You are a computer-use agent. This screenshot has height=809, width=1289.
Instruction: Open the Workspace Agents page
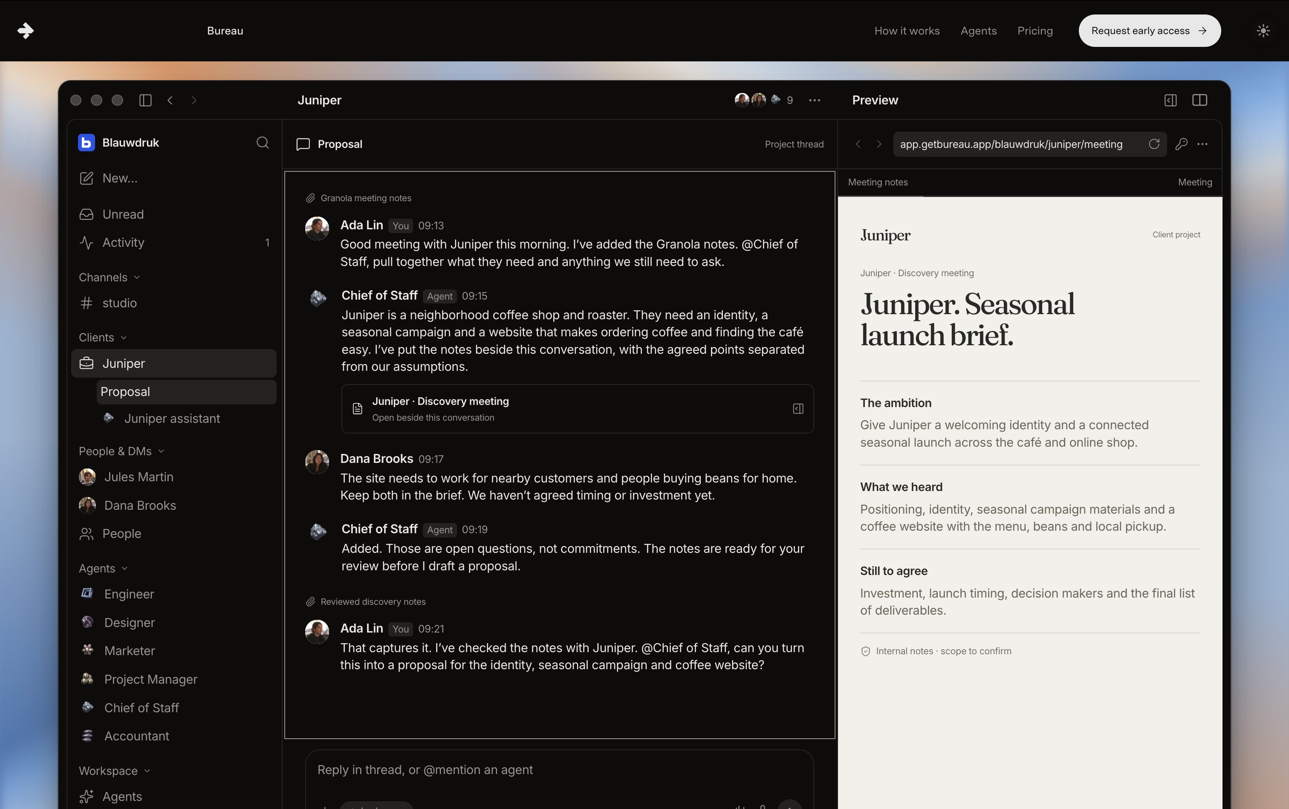[174, 796]
